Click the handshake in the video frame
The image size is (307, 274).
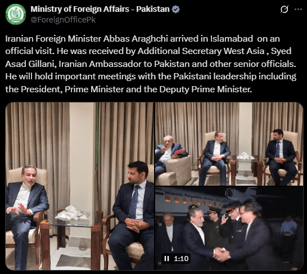tap(220, 254)
